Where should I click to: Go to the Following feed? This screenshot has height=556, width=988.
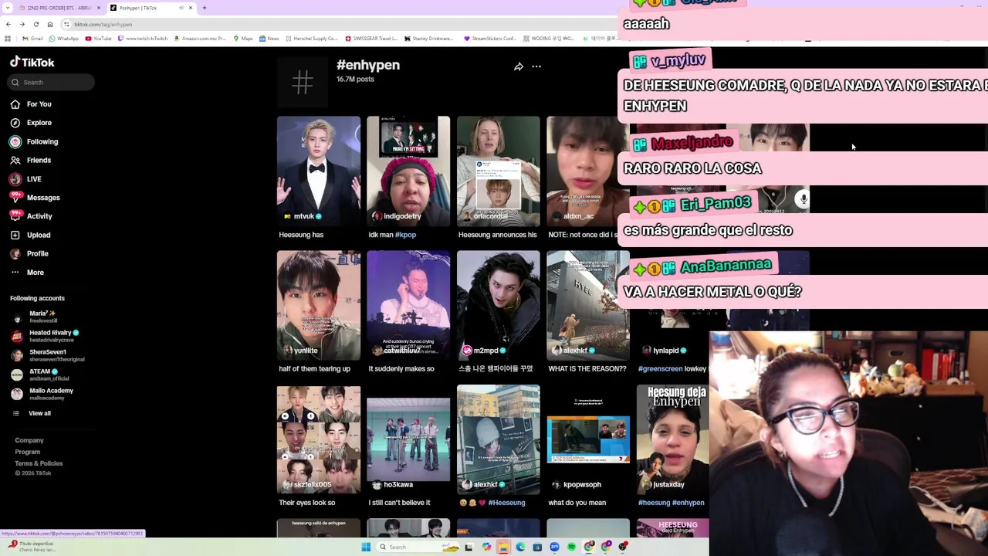point(34,141)
